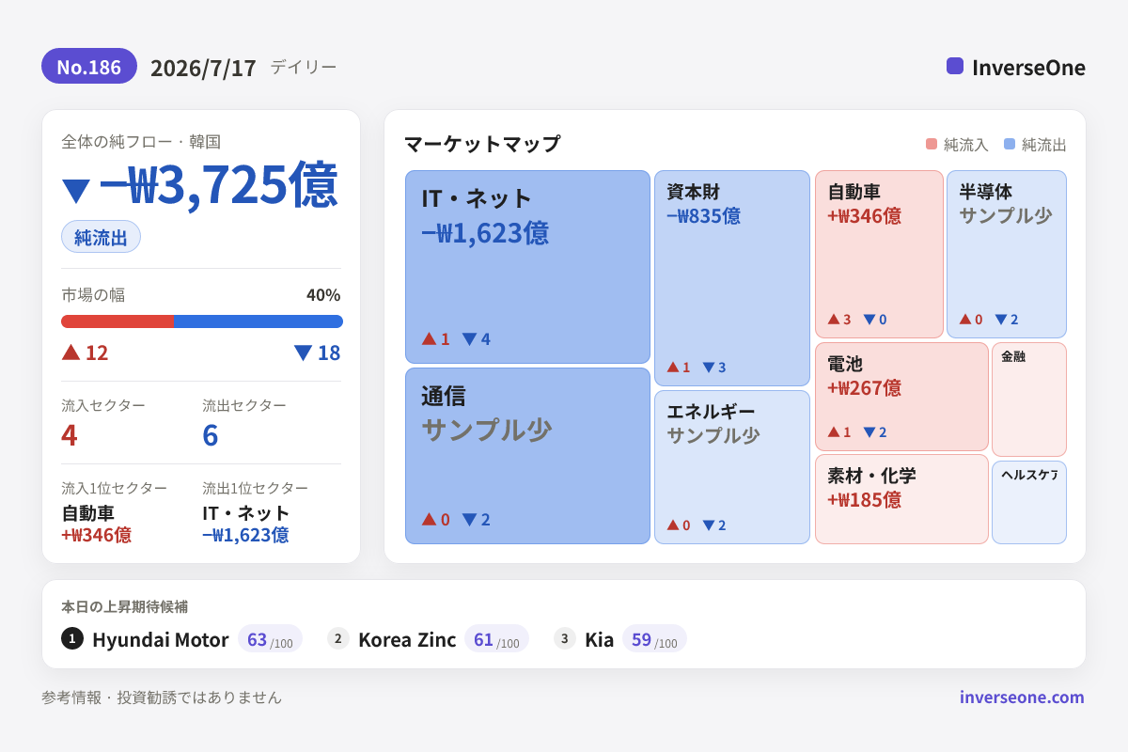Click rank 3 circle badge for Kia
Viewport: 1128px width, 752px height.
click(565, 638)
